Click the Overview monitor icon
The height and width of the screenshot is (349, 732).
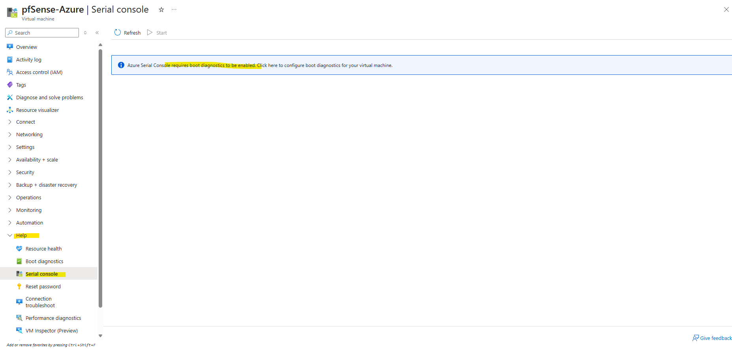point(10,47)
